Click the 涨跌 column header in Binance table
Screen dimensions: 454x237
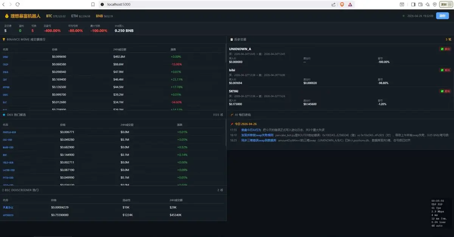point(173,49)
